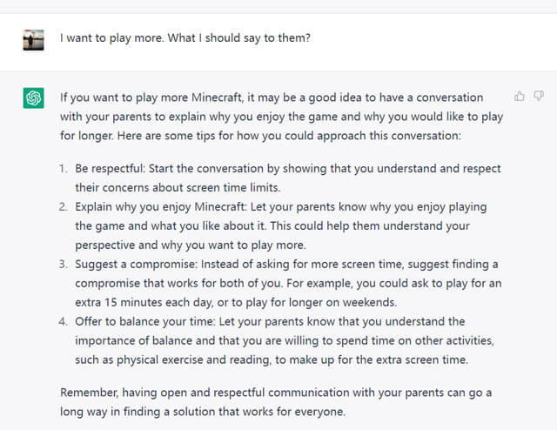Image resolution: width=557 pixels, height=430 pixels.
Task: Click the green ChatGPT logo icon
Action: (33, 98)
